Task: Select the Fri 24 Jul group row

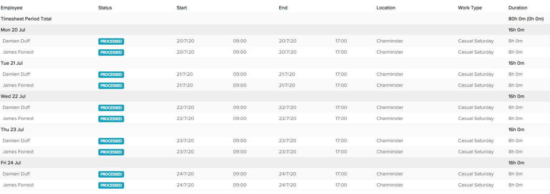Action: [275, 163]
